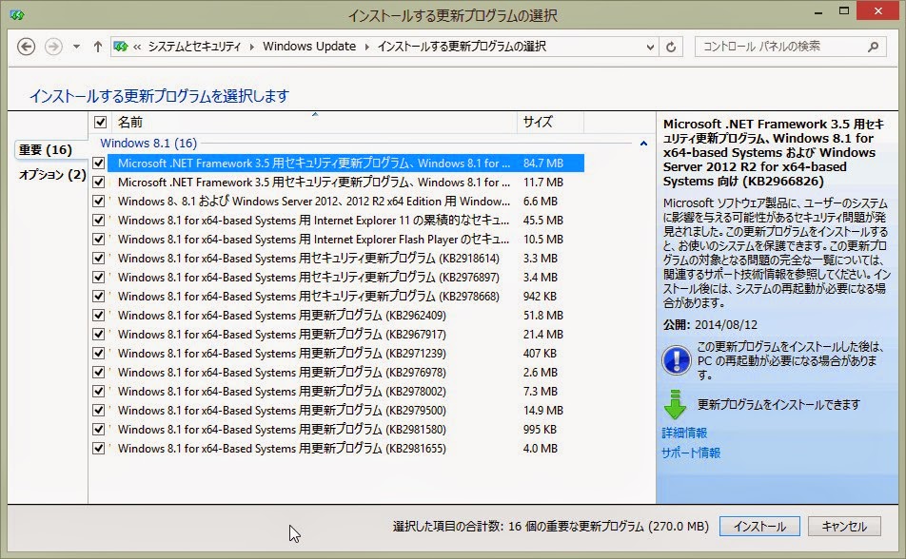
Task: Open dropdown arrow after Windows Update breadcrumb
Action: point(367,47)
